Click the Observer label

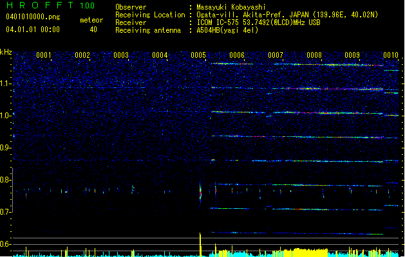(131, 7)
